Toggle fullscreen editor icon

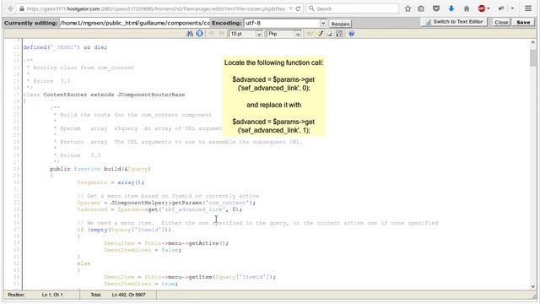click(339, 34)
